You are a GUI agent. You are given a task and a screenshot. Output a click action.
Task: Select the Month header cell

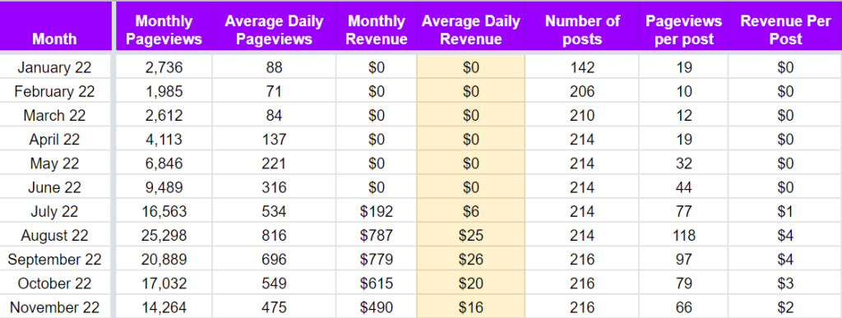(x=55, y=26)
